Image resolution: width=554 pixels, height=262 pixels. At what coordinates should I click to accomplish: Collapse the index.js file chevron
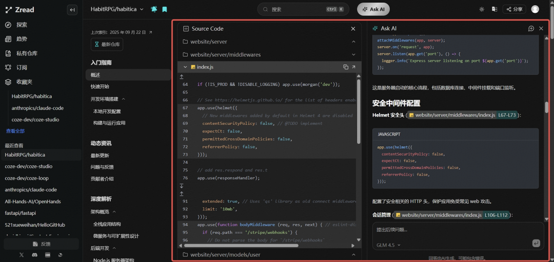[x=185, y=67]
